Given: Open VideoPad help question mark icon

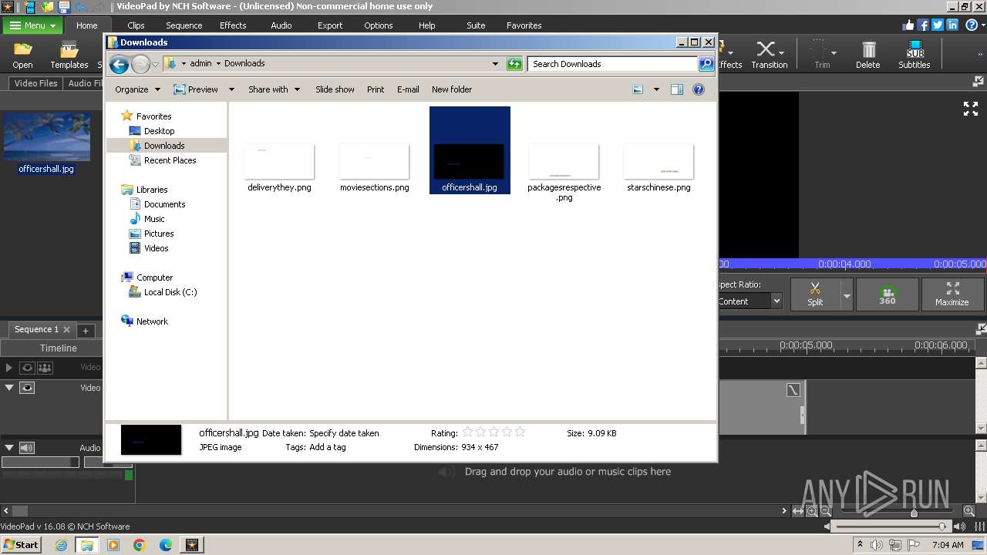Looking at the screenshot, I should pos(972,25).
